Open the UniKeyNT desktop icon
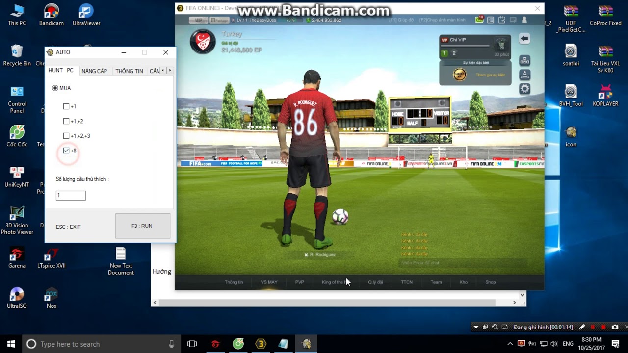628x353 pixels. [x=17, y=177]
